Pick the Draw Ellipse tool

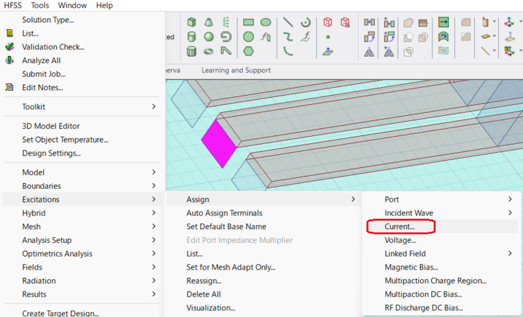point(265,22)
